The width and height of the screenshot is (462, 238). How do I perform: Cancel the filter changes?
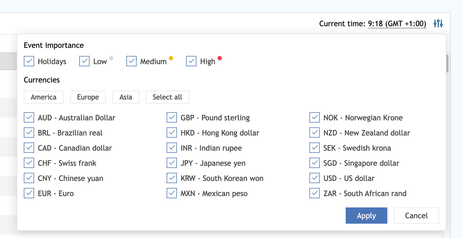416,216
